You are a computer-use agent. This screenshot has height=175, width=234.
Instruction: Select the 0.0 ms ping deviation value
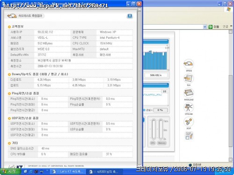click(x=110, y=99)
